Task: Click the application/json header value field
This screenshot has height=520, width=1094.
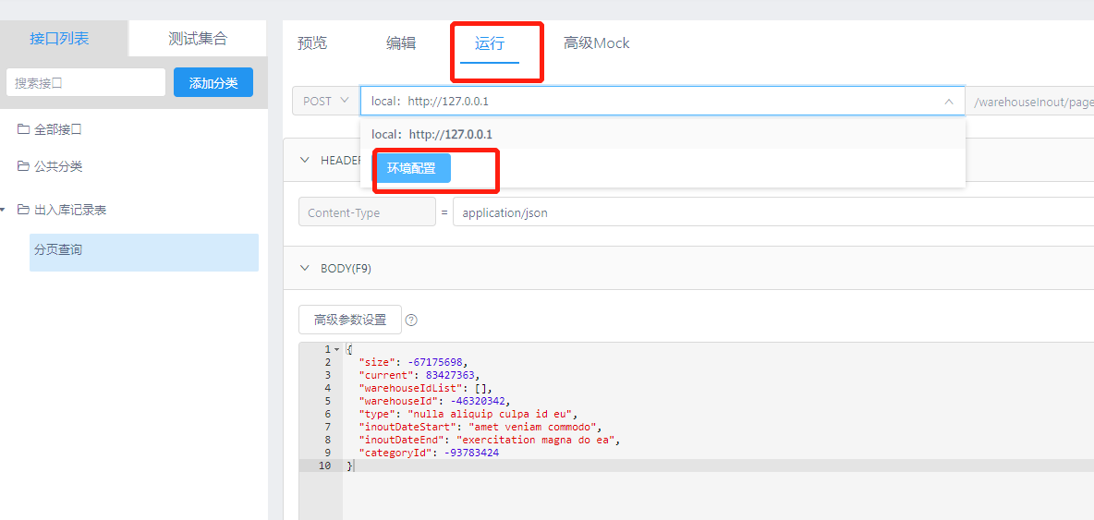Action: pyautogui.click(x=773, y=212)
